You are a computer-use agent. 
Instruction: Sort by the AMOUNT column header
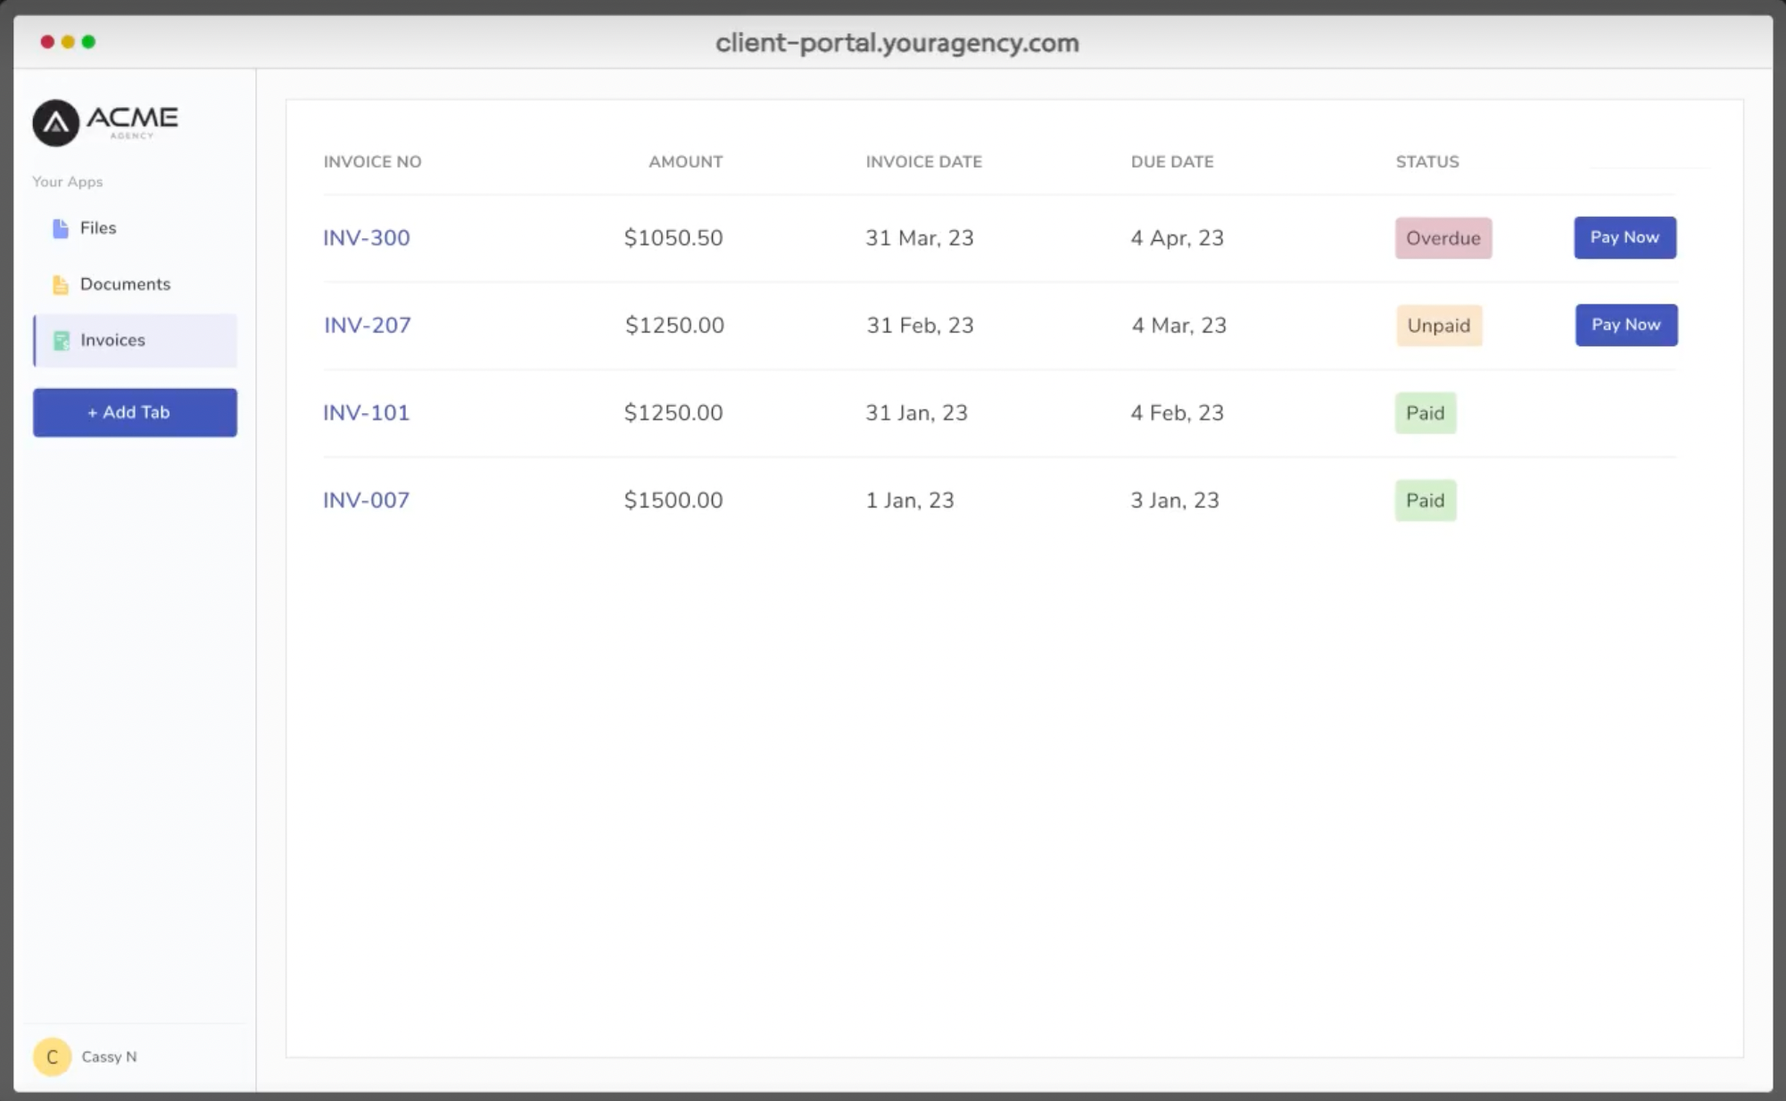tap(685, 161)
